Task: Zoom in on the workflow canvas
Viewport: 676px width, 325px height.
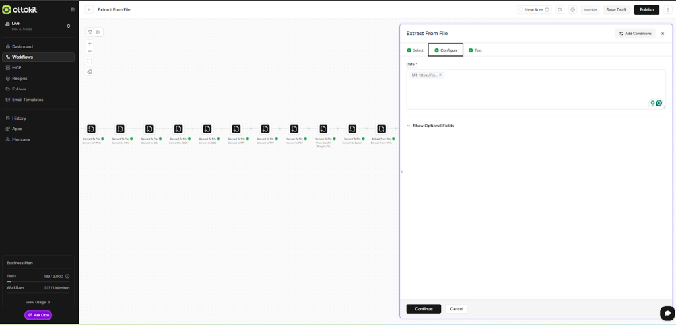Action: pos(90,44)
